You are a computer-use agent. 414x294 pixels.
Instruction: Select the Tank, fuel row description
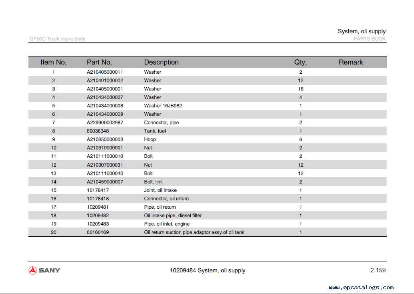click(155, 131)
